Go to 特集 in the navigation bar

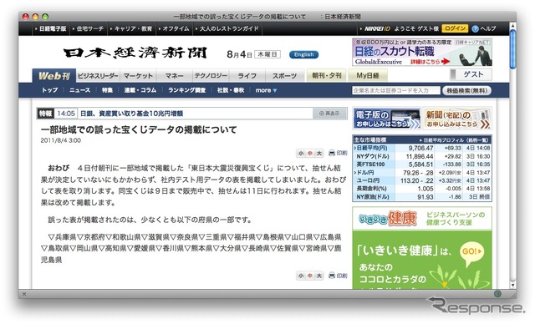(107, 90)
